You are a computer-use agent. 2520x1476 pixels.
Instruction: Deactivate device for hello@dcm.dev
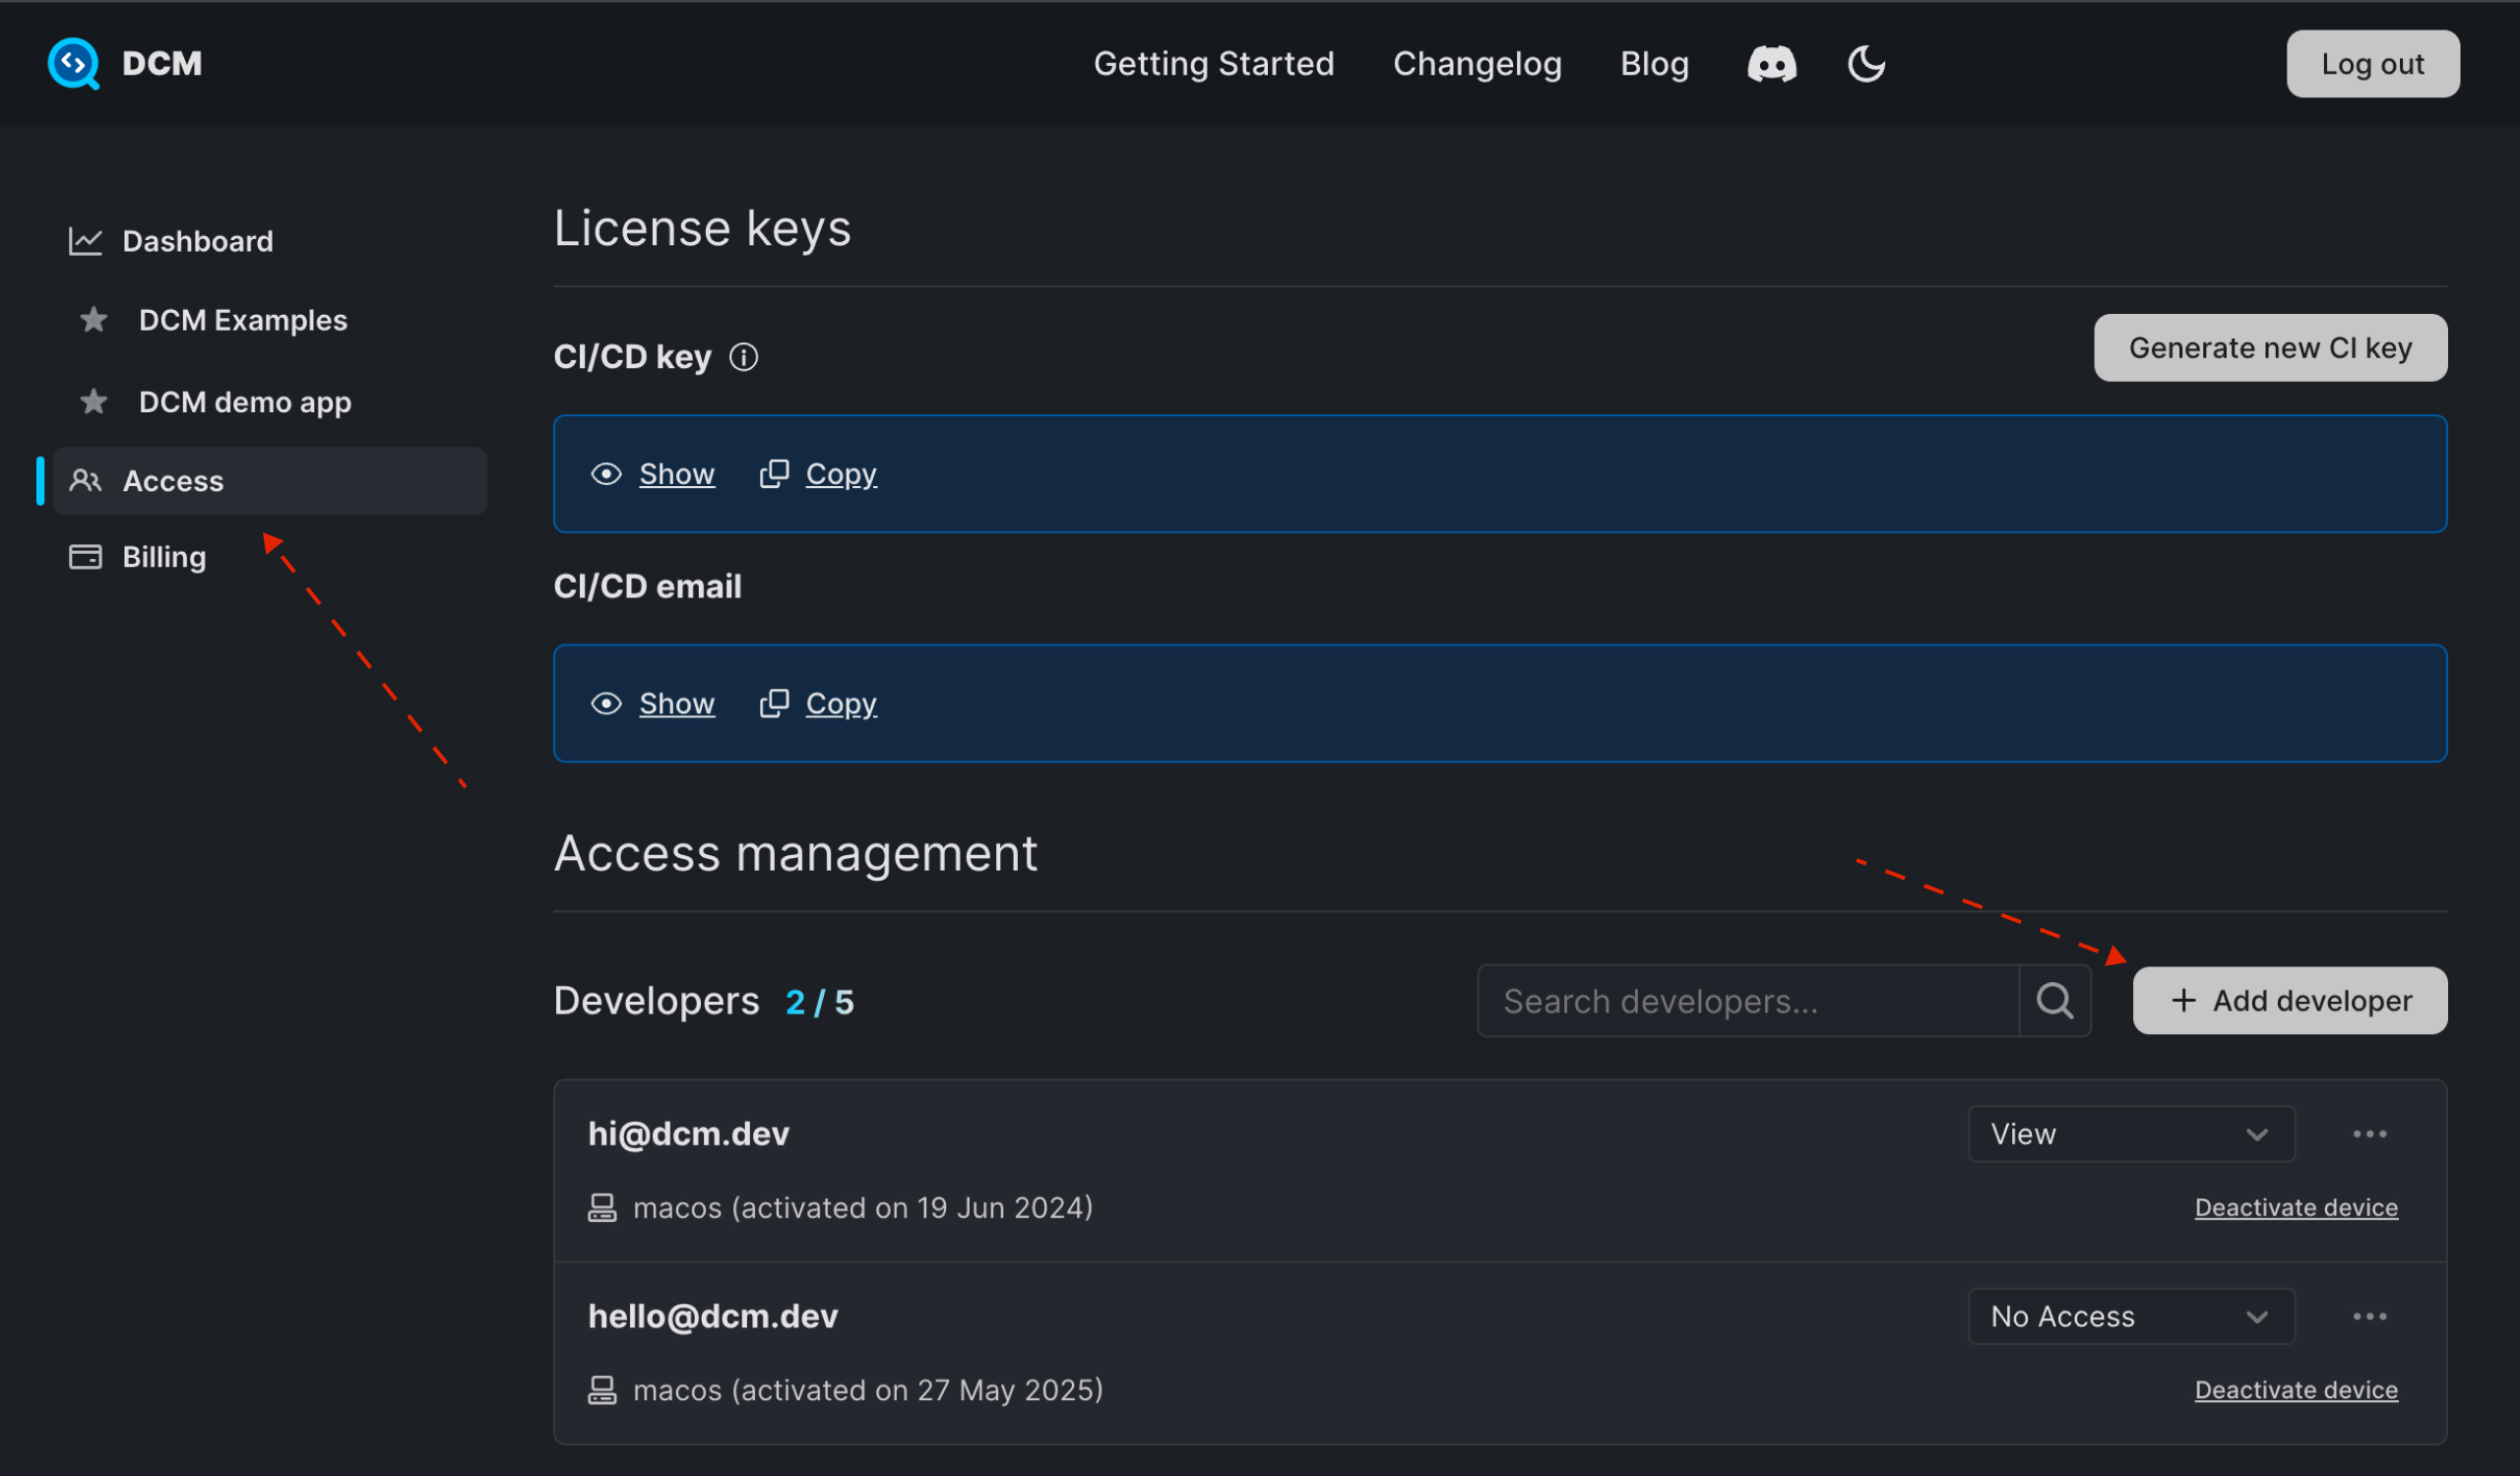[2296, 1389]
